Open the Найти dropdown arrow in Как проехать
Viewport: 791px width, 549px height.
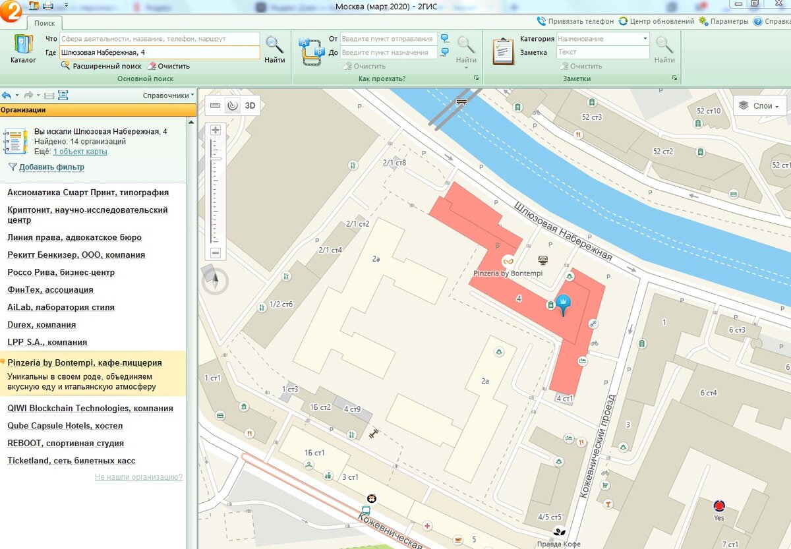466,68
